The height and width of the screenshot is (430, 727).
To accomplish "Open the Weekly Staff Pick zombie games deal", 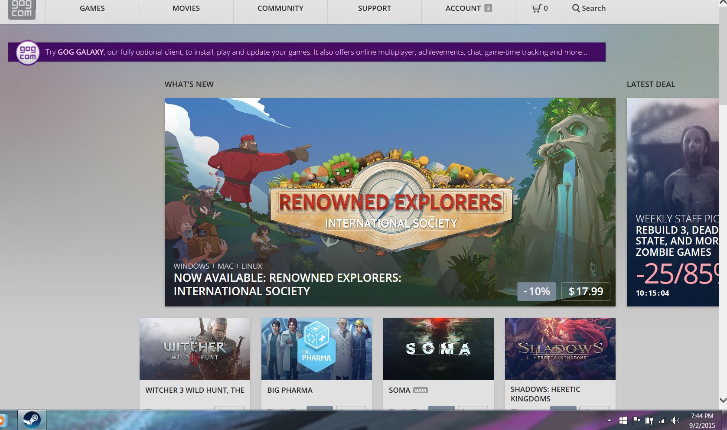I will pos(673,202).
